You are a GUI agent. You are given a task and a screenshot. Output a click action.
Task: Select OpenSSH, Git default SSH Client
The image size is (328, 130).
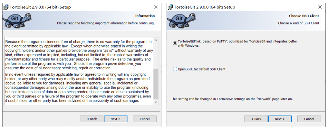point(175,69)
